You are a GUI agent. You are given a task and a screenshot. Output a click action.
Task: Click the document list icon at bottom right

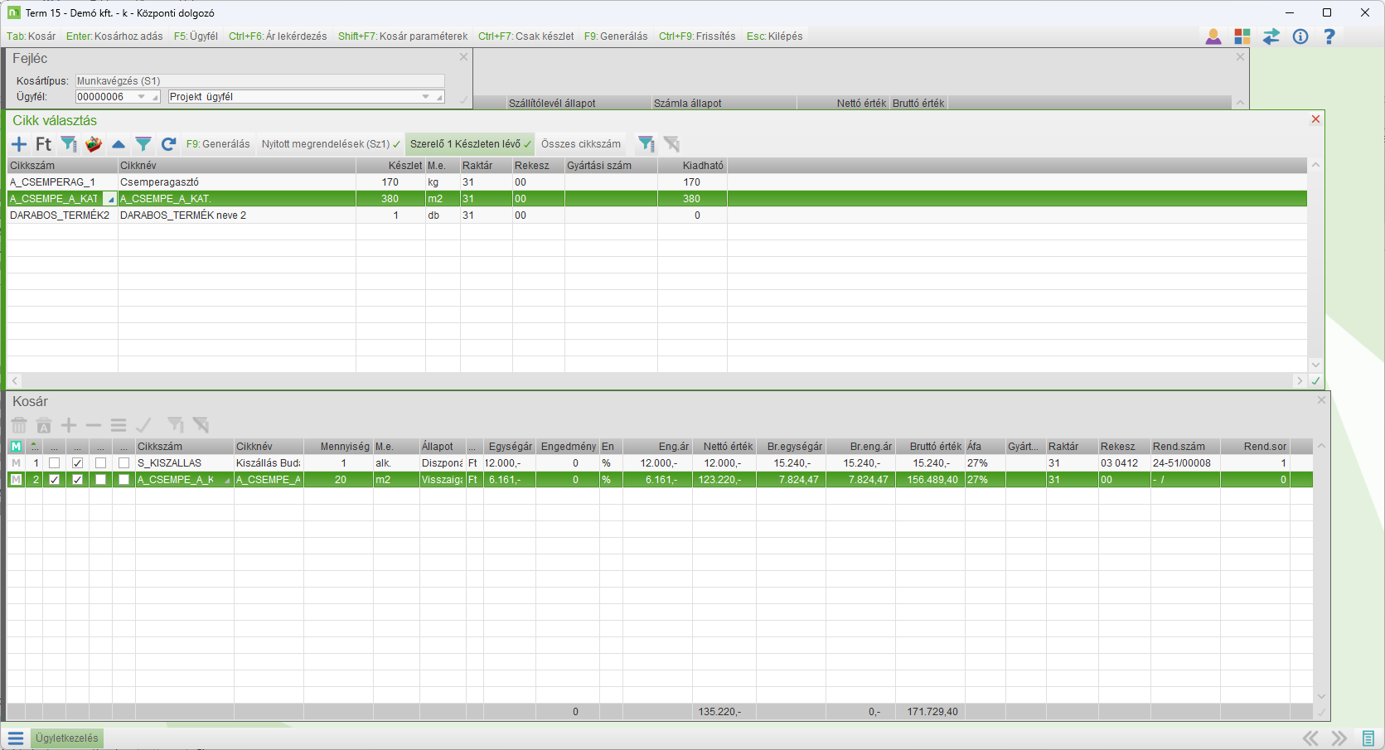[1368, 738]
